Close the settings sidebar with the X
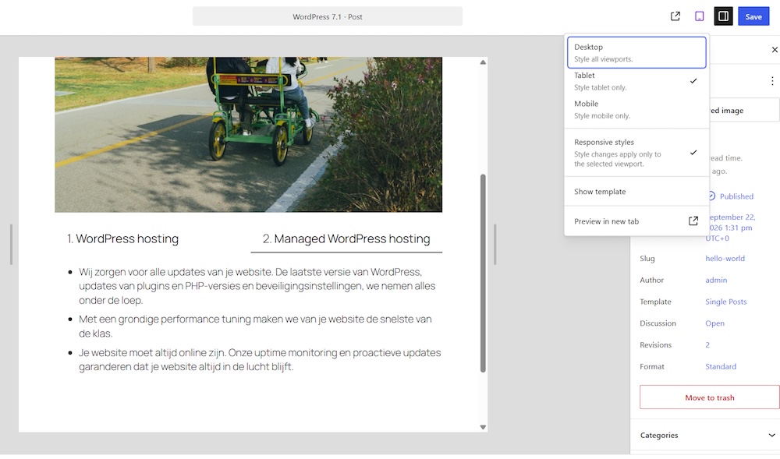780x459 pixels. click(774, 50)
